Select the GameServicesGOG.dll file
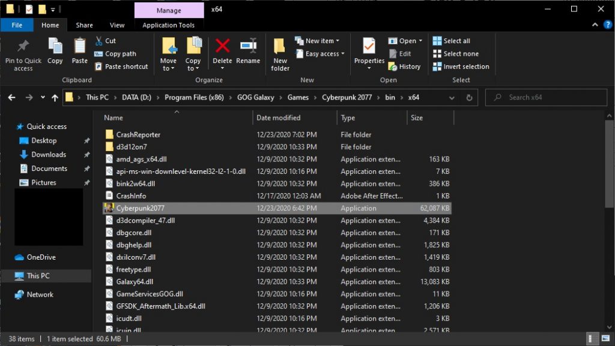Viewport: 615px width, 346px height. click(x=150, y=294)
